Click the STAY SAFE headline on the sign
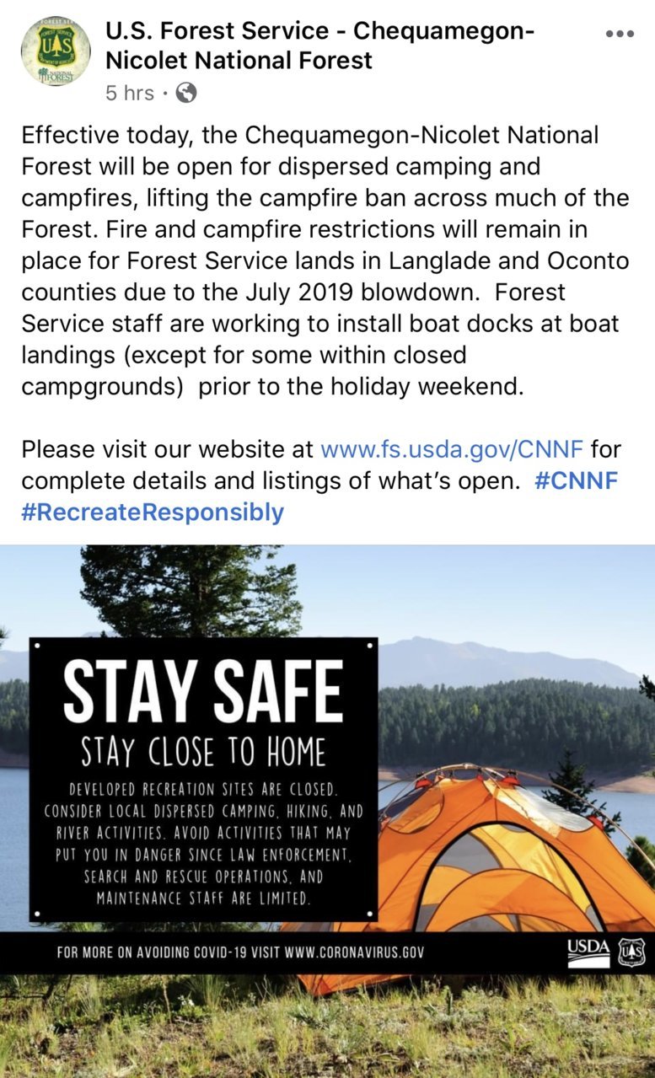The height and width of the screenshot is (1078, 655). [203, 689]
